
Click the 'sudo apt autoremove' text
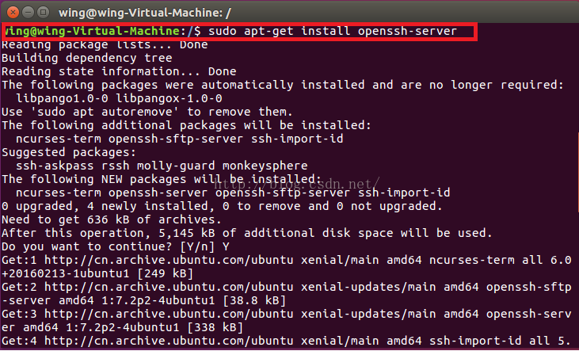105,112
